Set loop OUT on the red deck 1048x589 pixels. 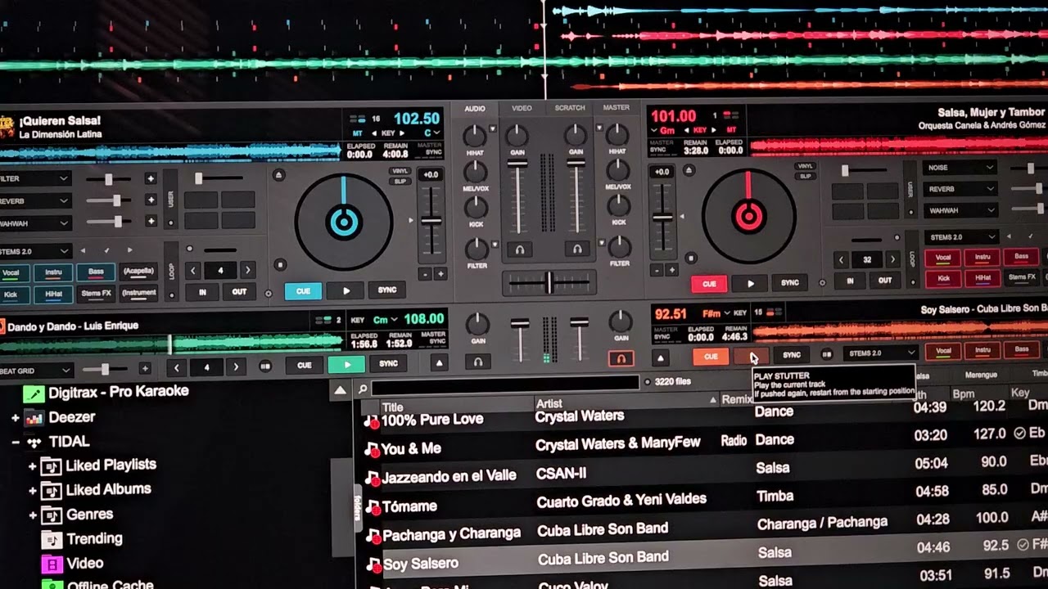[x=885, y=280]
